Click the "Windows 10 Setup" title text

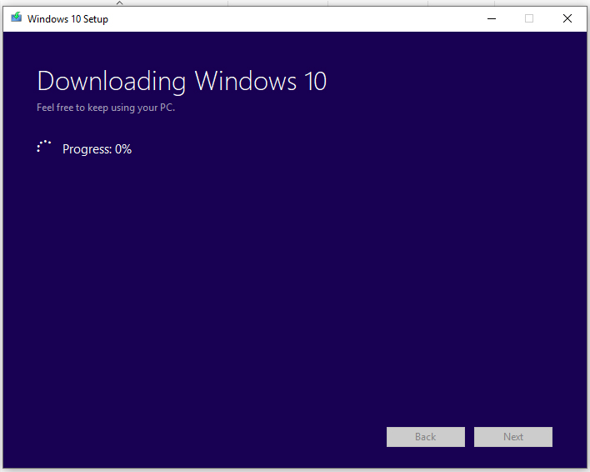coord(67,19)
